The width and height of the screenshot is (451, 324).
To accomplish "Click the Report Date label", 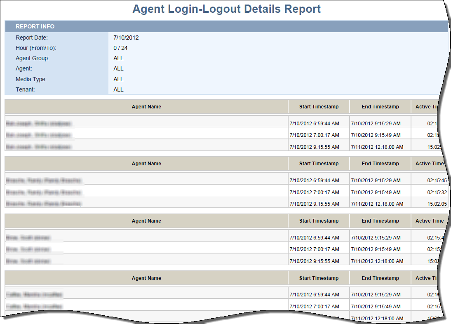I will pyautogui.click(x=32, y=38).
